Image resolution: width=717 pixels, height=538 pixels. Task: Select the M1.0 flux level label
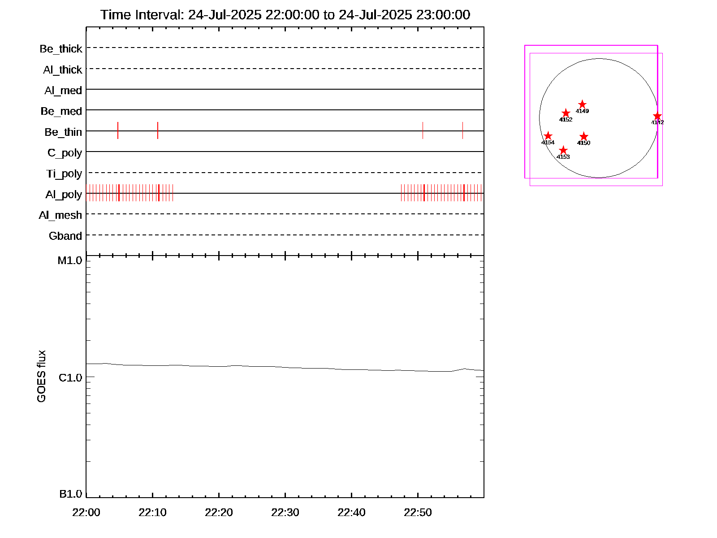point(70,260)
